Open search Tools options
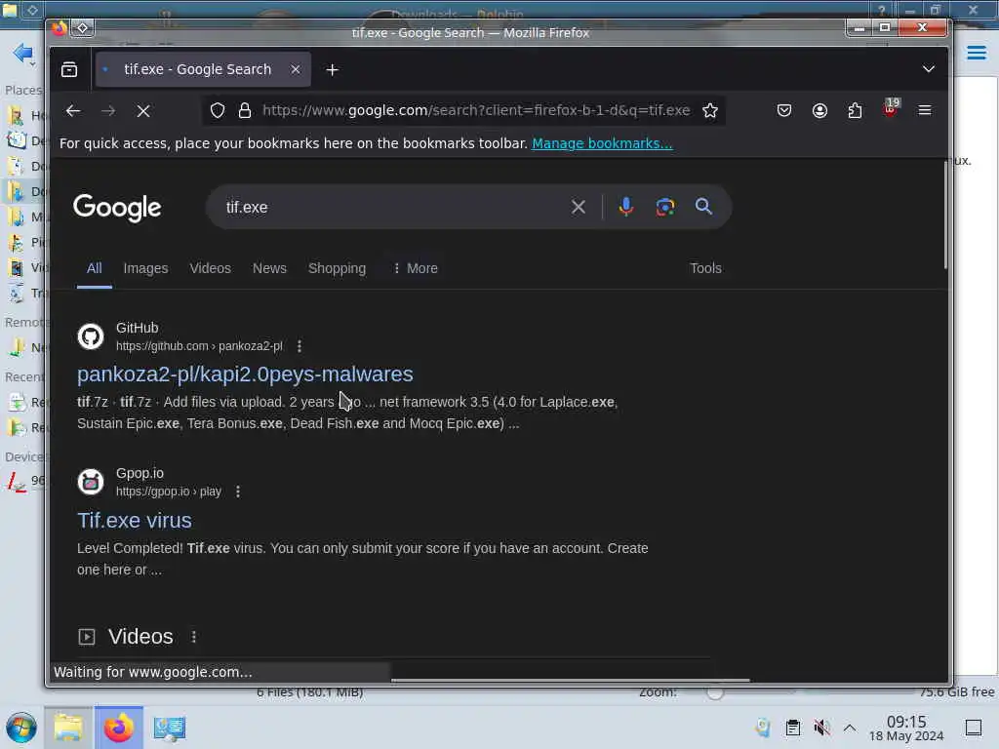The height and width of the screenshot is (749, 999). pyautogui.click(x=705, y=268)
